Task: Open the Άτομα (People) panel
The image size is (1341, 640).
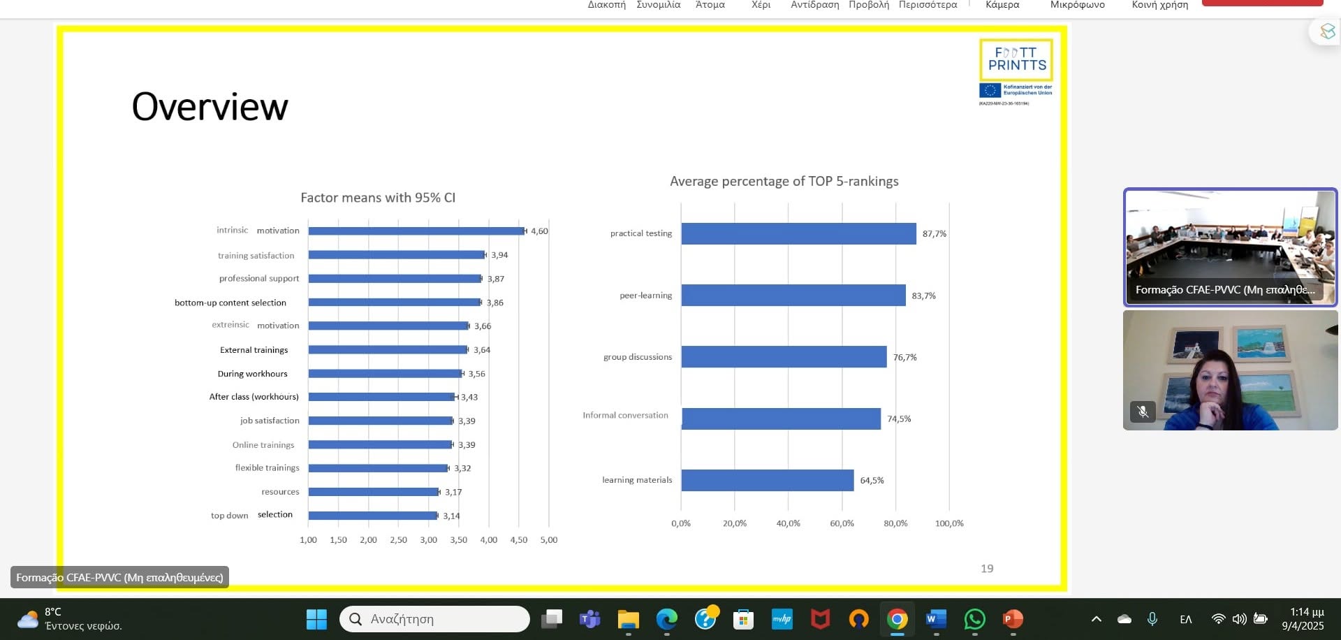Action: point(710,5)
